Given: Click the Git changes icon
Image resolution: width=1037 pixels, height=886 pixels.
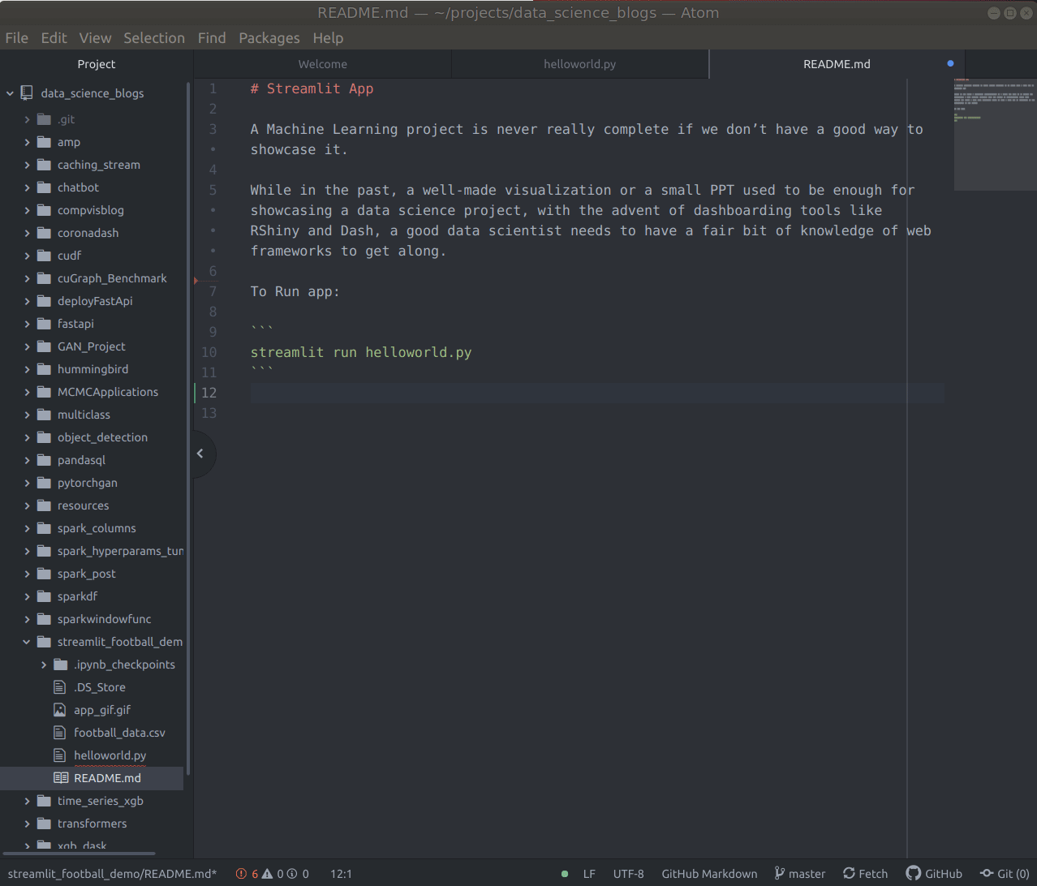Looking at the screenshot, I should coord(987,874).
